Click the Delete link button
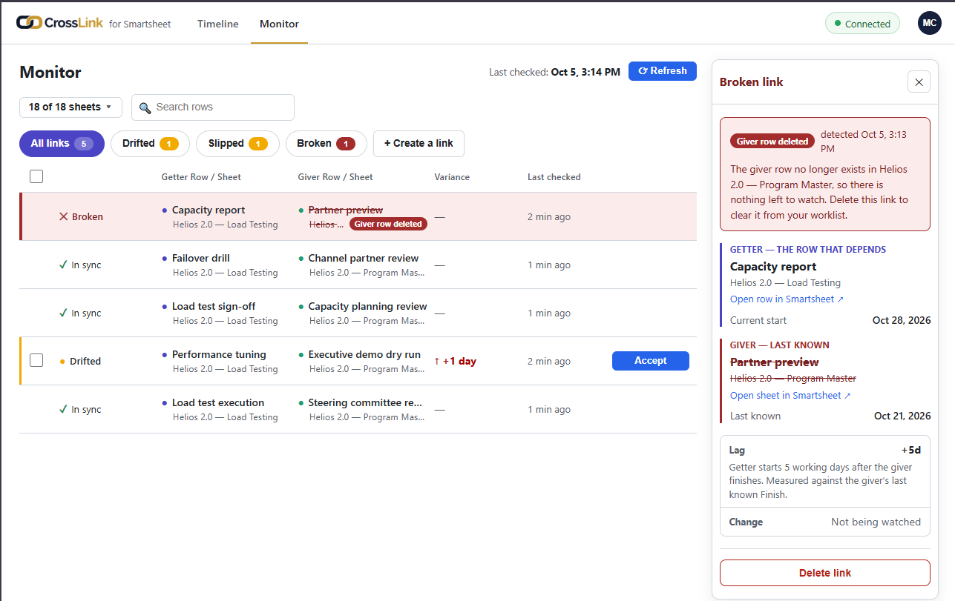This screenshot has width=955, height=601. tap(825, 573)
